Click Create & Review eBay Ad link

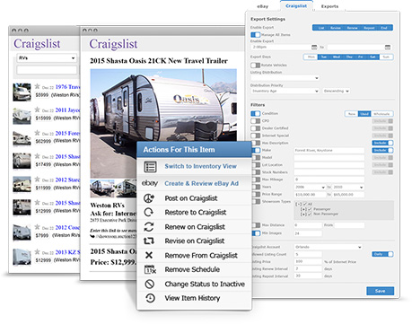201,183
